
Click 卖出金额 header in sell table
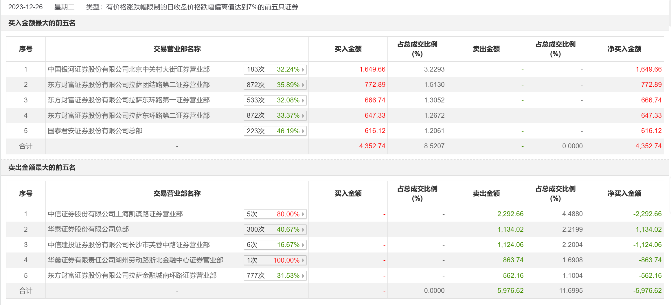pyautogui.click(x=486, y=193)
